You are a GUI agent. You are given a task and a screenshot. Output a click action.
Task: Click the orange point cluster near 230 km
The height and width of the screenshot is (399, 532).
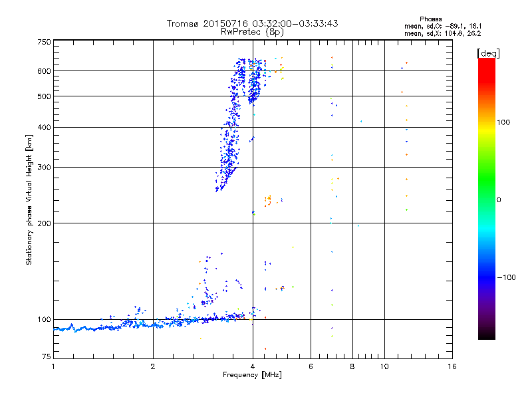(x=268, y=200)
